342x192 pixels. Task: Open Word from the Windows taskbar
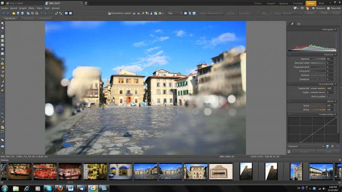click(70, 188)
